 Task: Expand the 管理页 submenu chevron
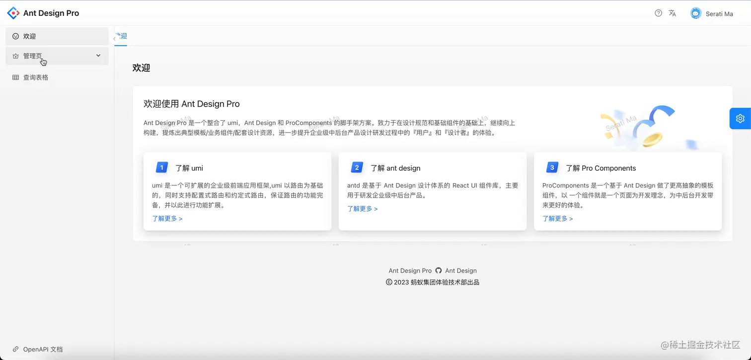[x=98, y=56]
